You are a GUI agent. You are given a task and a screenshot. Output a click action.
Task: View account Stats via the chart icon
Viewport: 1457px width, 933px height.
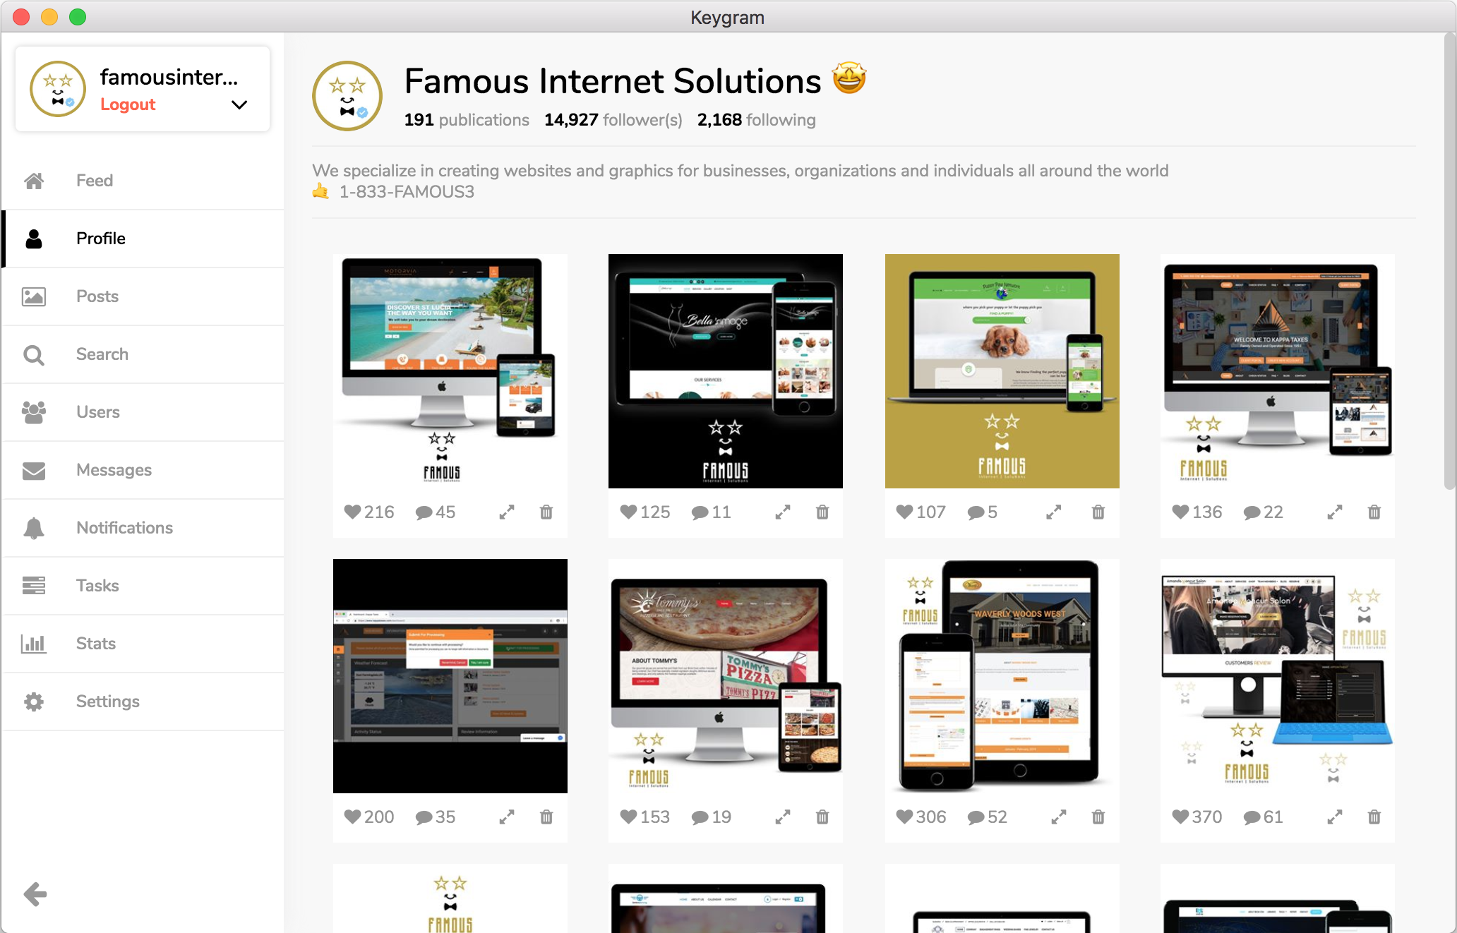coord(34,644)
